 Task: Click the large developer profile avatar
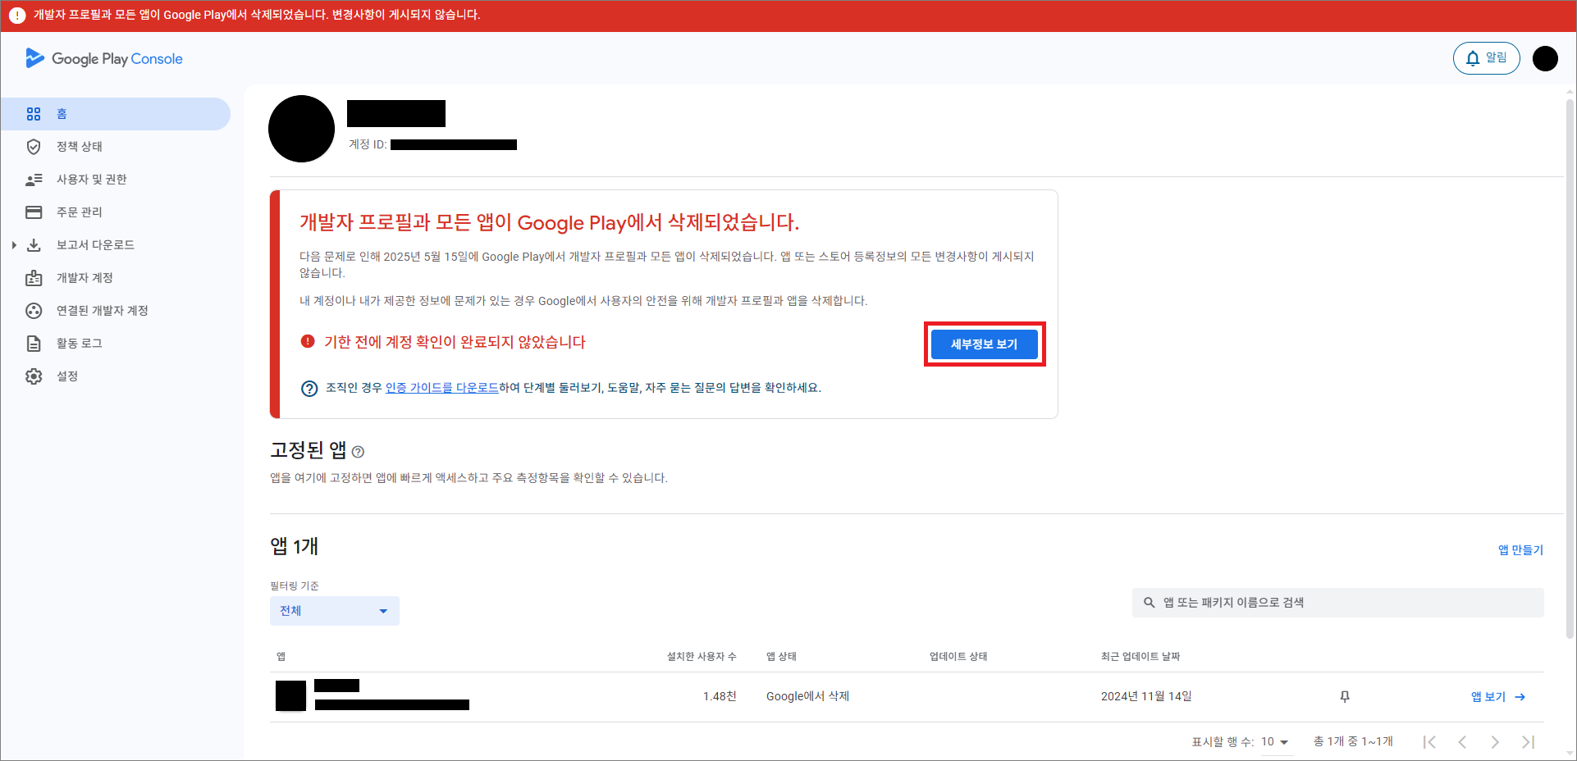tap(302, 129)
